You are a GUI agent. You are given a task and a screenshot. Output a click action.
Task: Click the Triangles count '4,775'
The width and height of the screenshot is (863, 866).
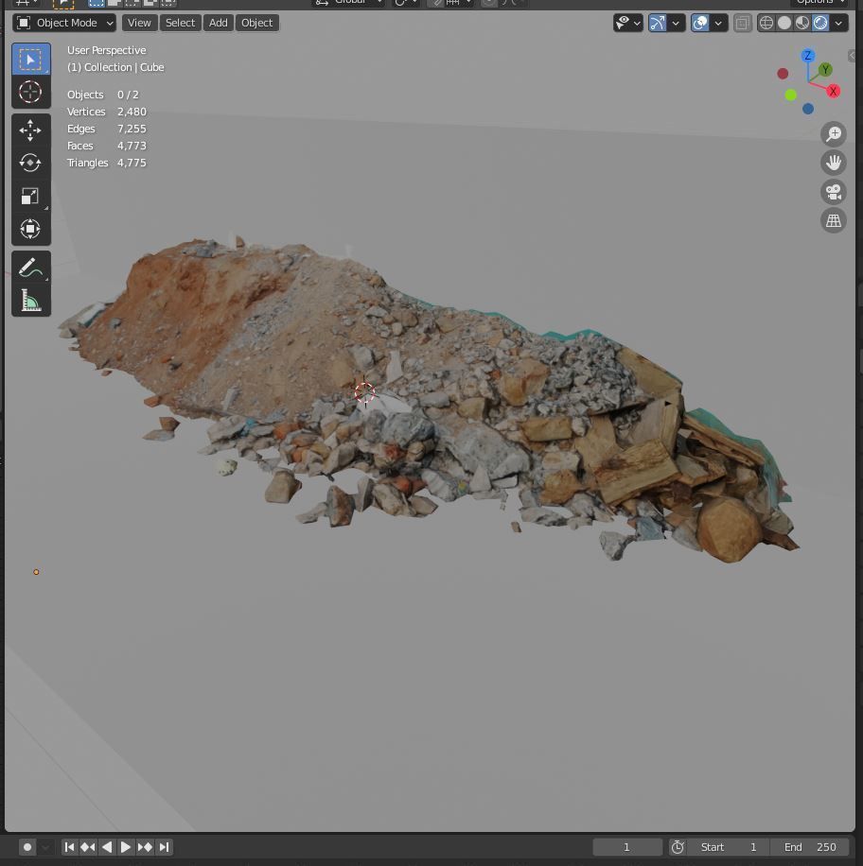pyautogui.click(x=132, y=163)
